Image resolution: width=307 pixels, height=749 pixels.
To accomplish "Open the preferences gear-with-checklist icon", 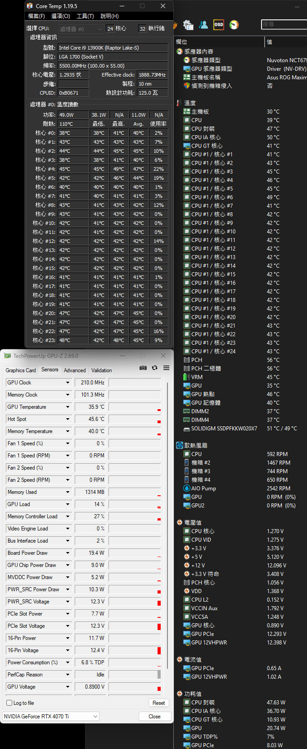I will tap(188, 24).
